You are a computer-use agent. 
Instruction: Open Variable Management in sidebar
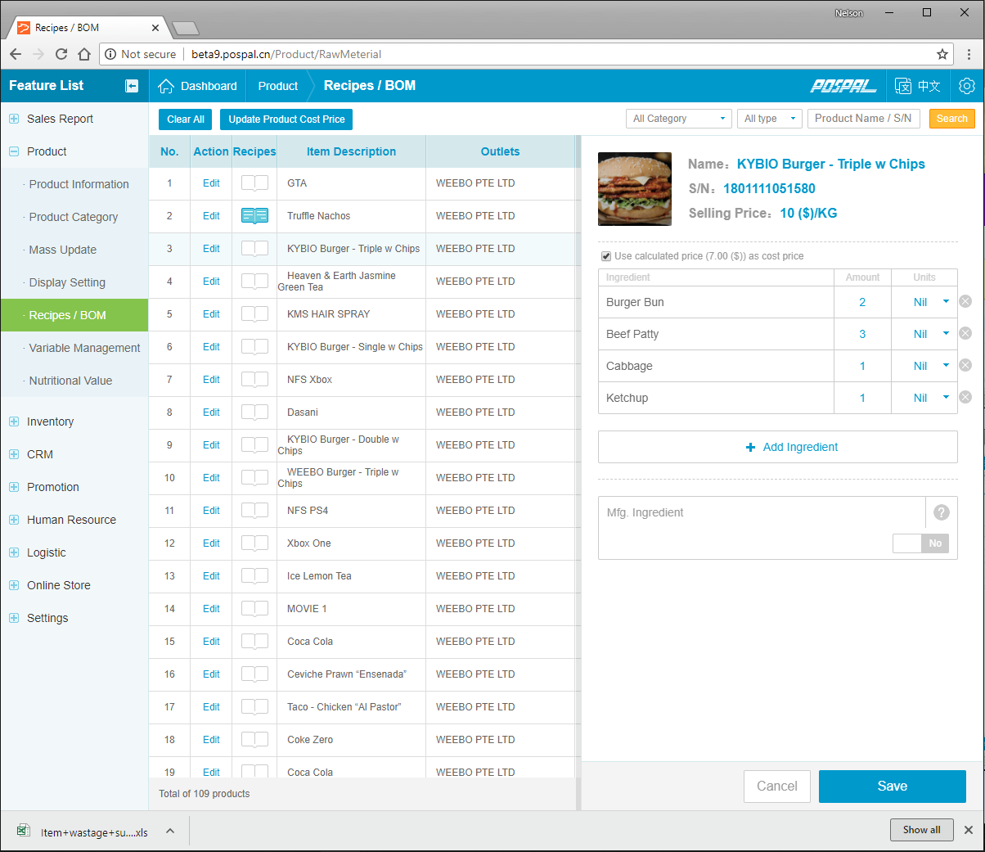pos(84,348)
